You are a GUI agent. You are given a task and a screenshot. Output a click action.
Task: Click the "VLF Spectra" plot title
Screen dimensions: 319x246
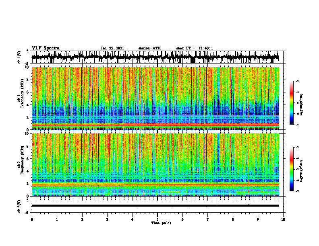pyautogui.click(x=46, y=48)
